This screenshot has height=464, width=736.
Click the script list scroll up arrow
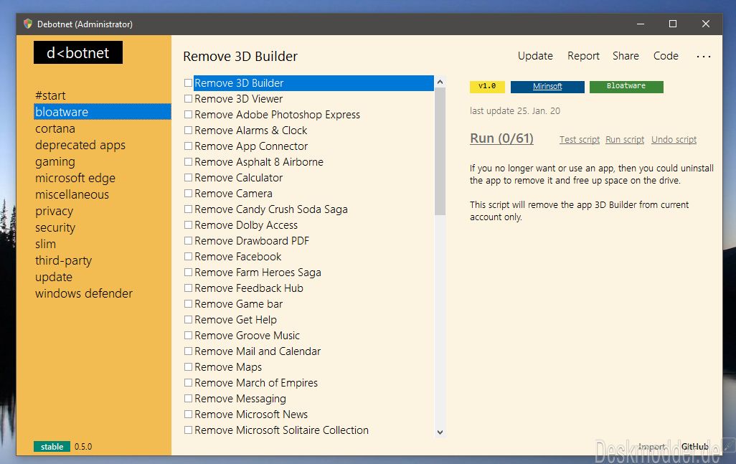(440, 82)
